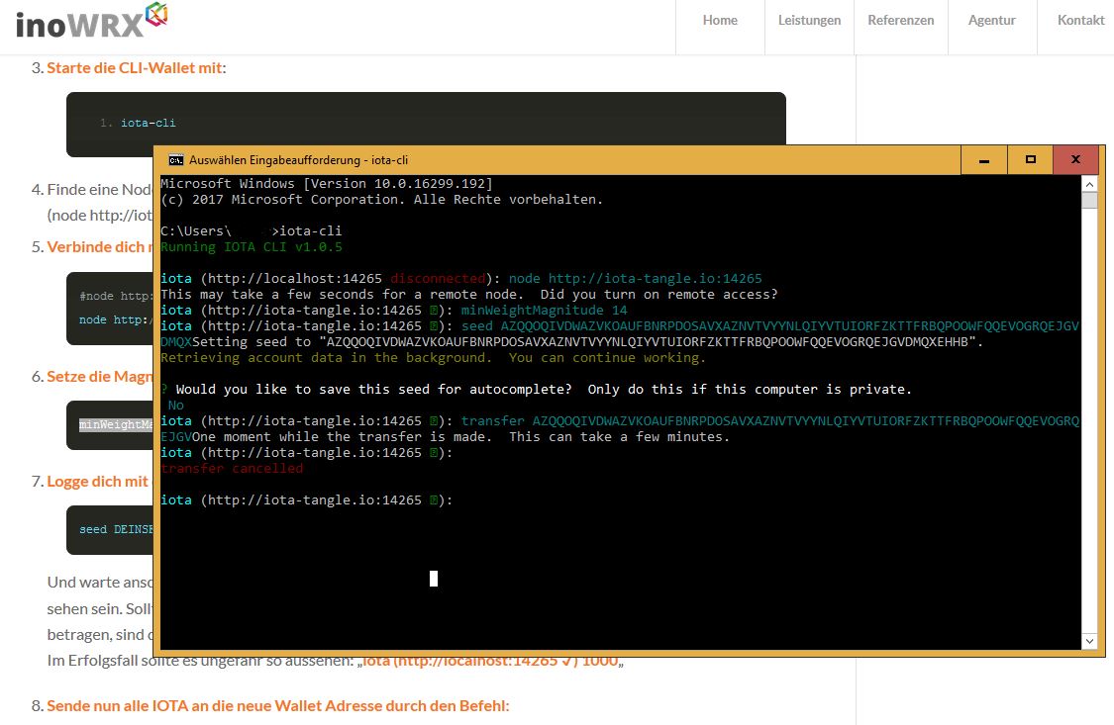
Task: Open the Home menu item
Action: (720, 21)
